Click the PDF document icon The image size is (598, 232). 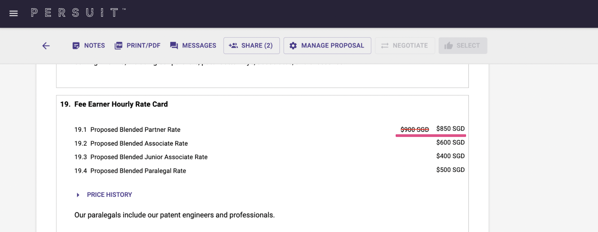119,46
